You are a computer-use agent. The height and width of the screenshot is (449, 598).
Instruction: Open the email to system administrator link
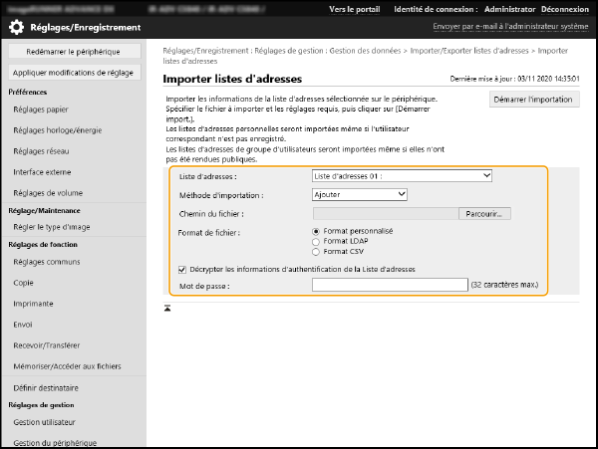click(511, 28)
